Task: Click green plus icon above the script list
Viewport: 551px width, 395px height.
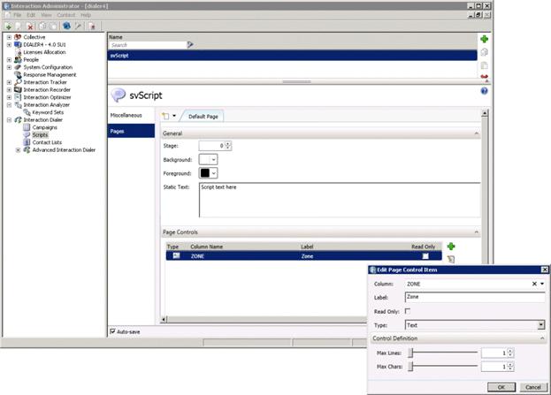Action: pyautogui.click(x=484, y=40)
